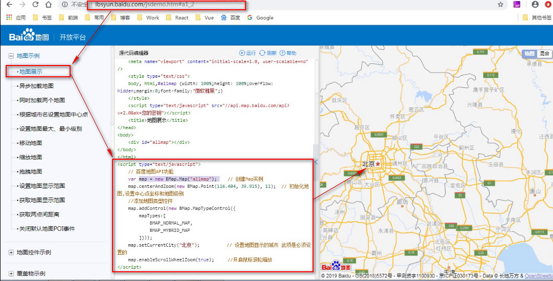Switch map to 混合 hybrid view
The image size is (553, 281).
pyautogui.click(x=544, y=54)
